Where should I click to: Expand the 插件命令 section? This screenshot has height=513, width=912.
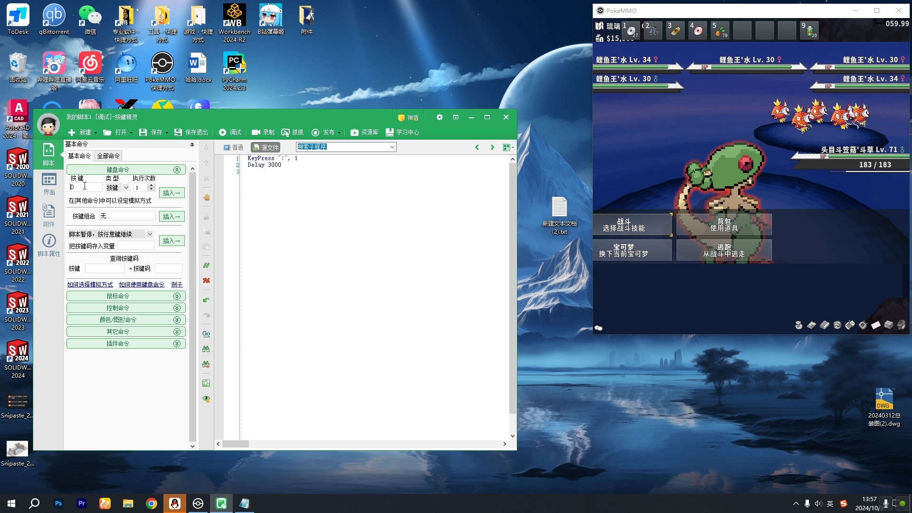177,343
